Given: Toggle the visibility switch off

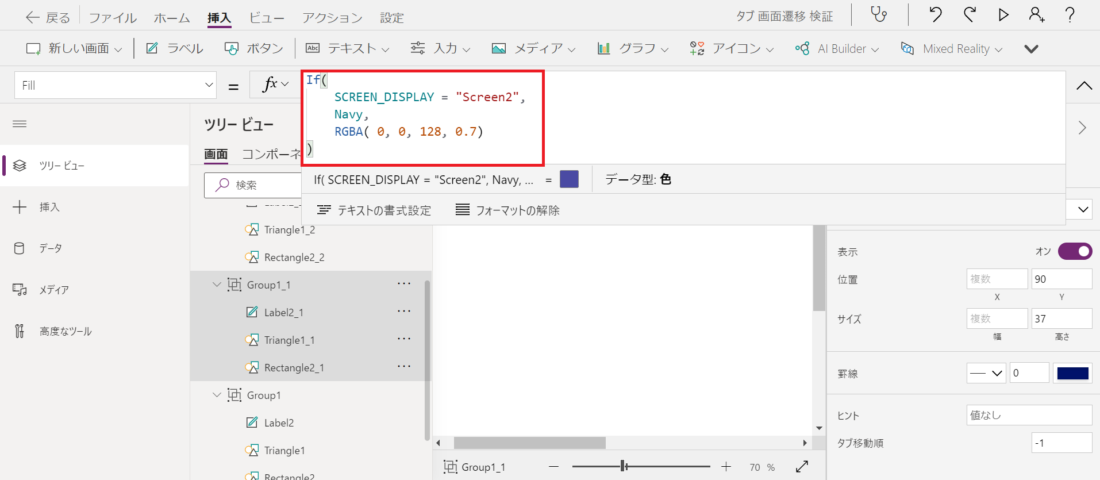Looking at the screenshot, I should coord(1075,251).
